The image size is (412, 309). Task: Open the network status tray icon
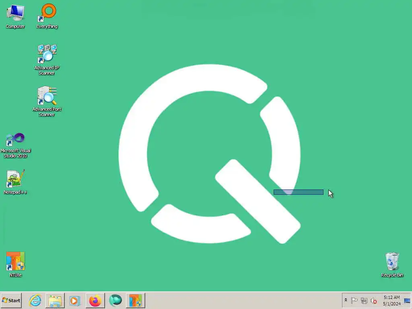pyautogui.click(x=364, y=300)
